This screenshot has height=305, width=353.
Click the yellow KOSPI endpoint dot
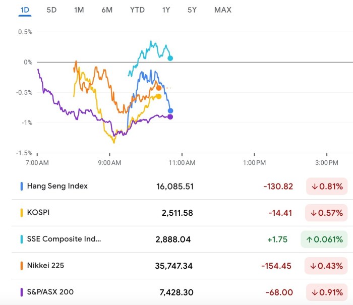pyautogui.click(x=159, y=97)
